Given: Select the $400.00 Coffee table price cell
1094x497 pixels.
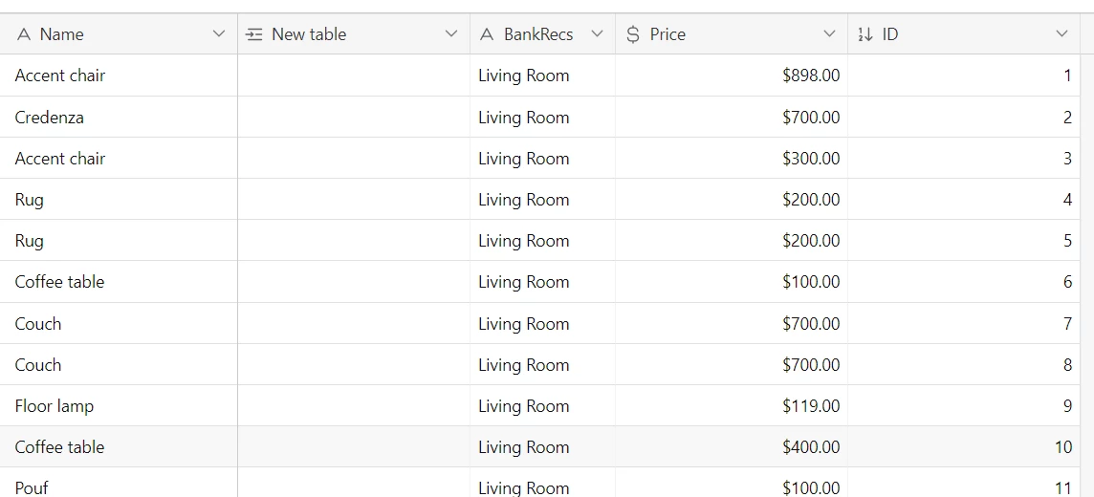Looking at the screenshot, I should 732,446.
